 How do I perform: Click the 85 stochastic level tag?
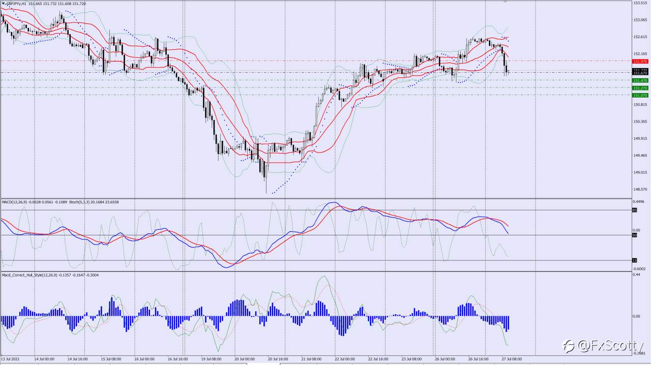634,210
